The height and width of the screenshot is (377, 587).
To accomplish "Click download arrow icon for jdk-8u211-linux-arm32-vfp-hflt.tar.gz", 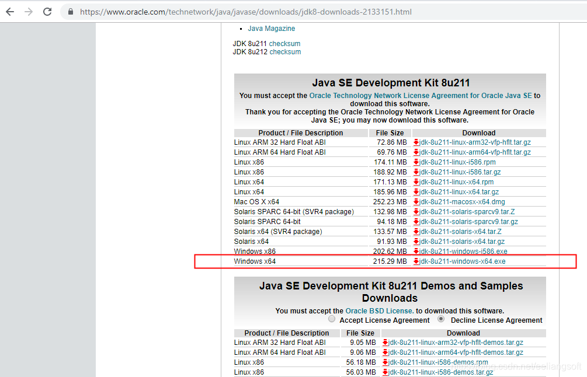I will [x=416, y=142].
